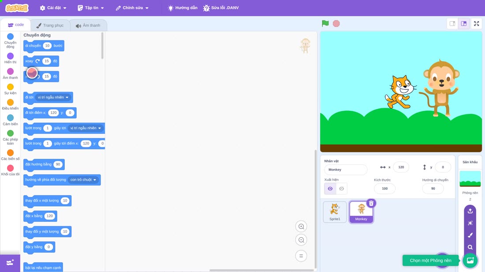The height and width of the screenshot is (272, 485).
Task: Open the code tab
Action: pyautogui.click(x=16, y=25)
